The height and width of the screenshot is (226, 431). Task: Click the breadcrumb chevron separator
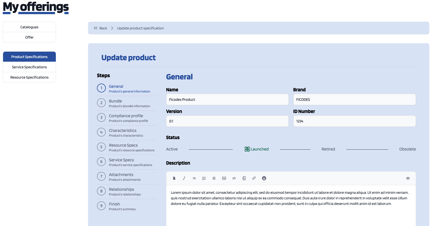point(112,28)
